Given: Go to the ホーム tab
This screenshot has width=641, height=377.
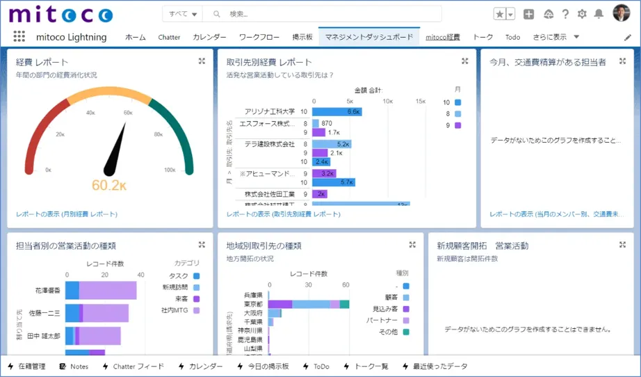Looking at the screenshot, I should pos(136,37).
